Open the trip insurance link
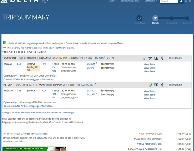Screen dimensions: 194x151 (40, 138)
